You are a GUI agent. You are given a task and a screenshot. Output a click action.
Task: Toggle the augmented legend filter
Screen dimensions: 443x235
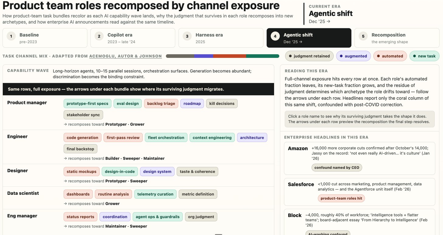click(x=353, y=56)
